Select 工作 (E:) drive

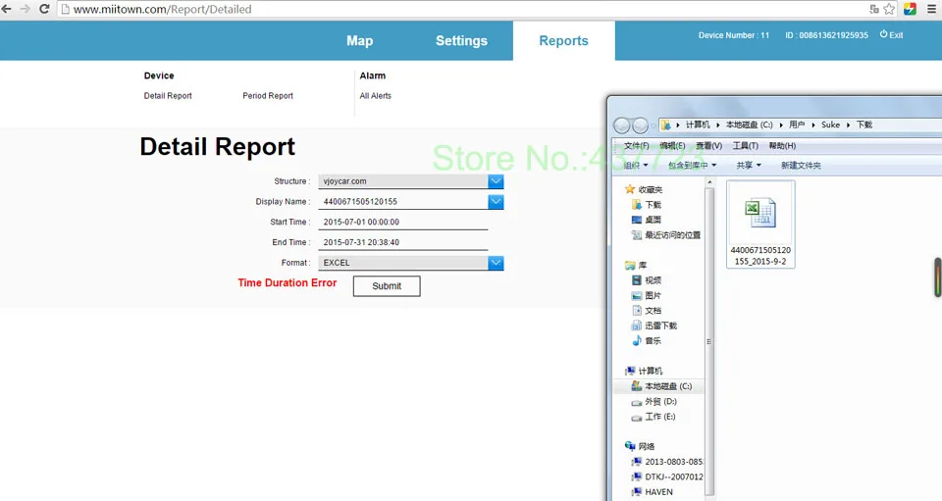[x=654, y=417]
